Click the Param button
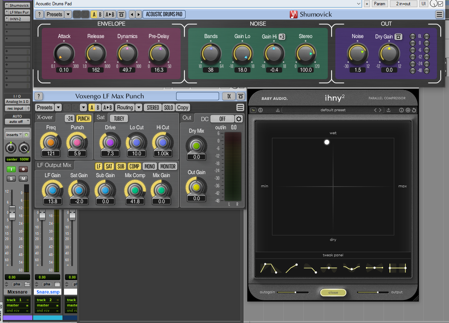Viewport: 449px width, 323px height. 380,4
